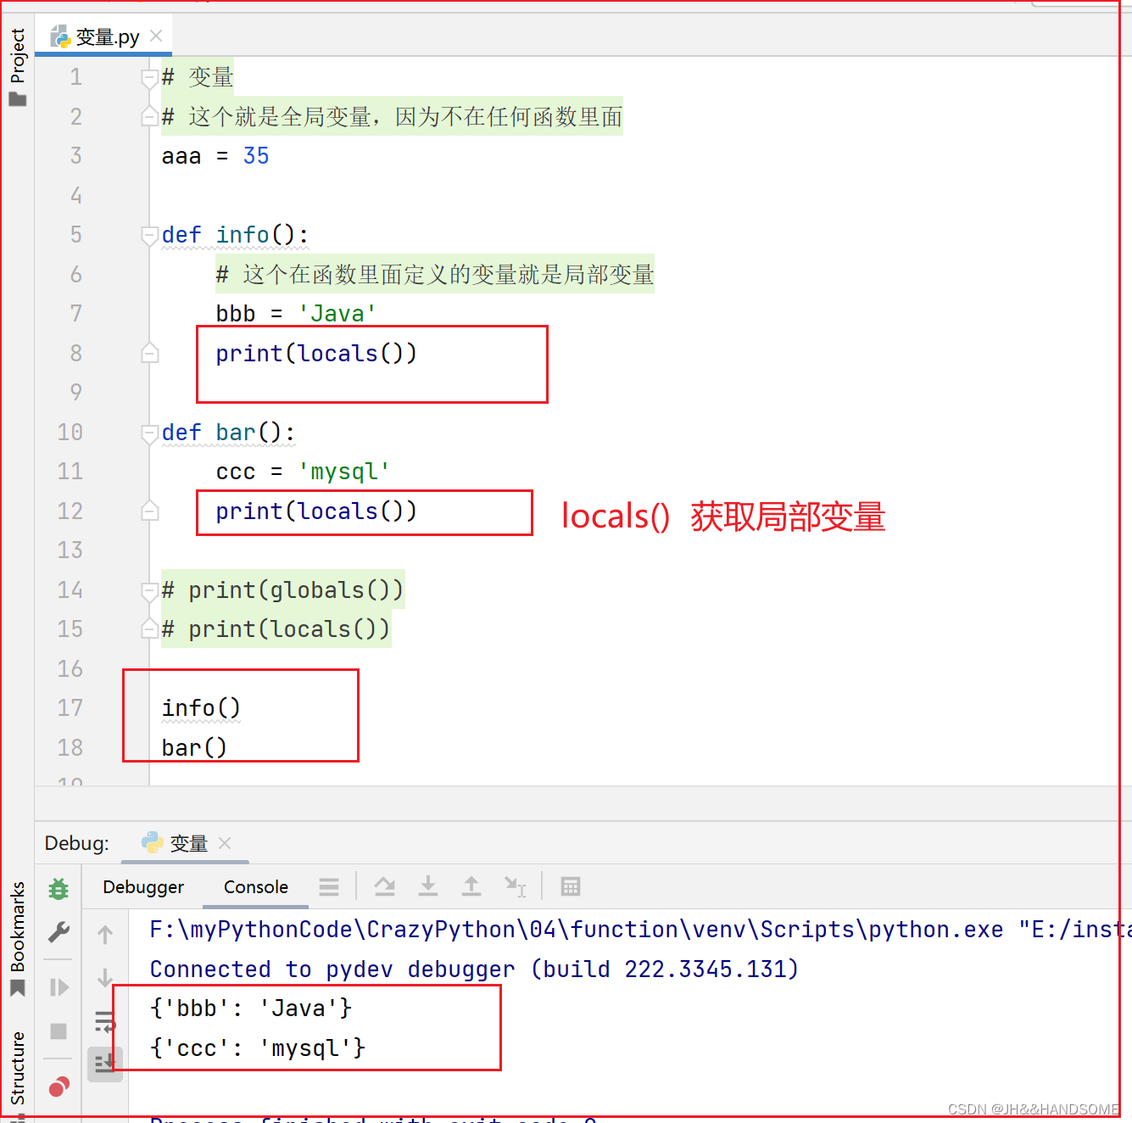The height and width of the screenshot is (1123, 1132).
Task: Click the aaa variable name
Action: click(x=181, y=156)
